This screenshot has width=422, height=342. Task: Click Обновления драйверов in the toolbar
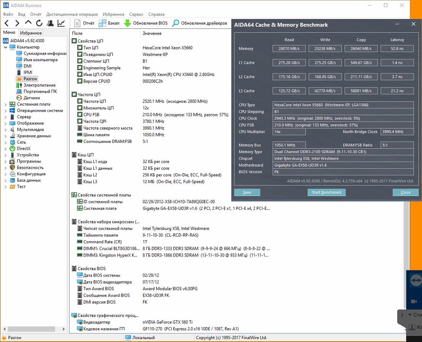pyautogui.click(x=200, y=23)
